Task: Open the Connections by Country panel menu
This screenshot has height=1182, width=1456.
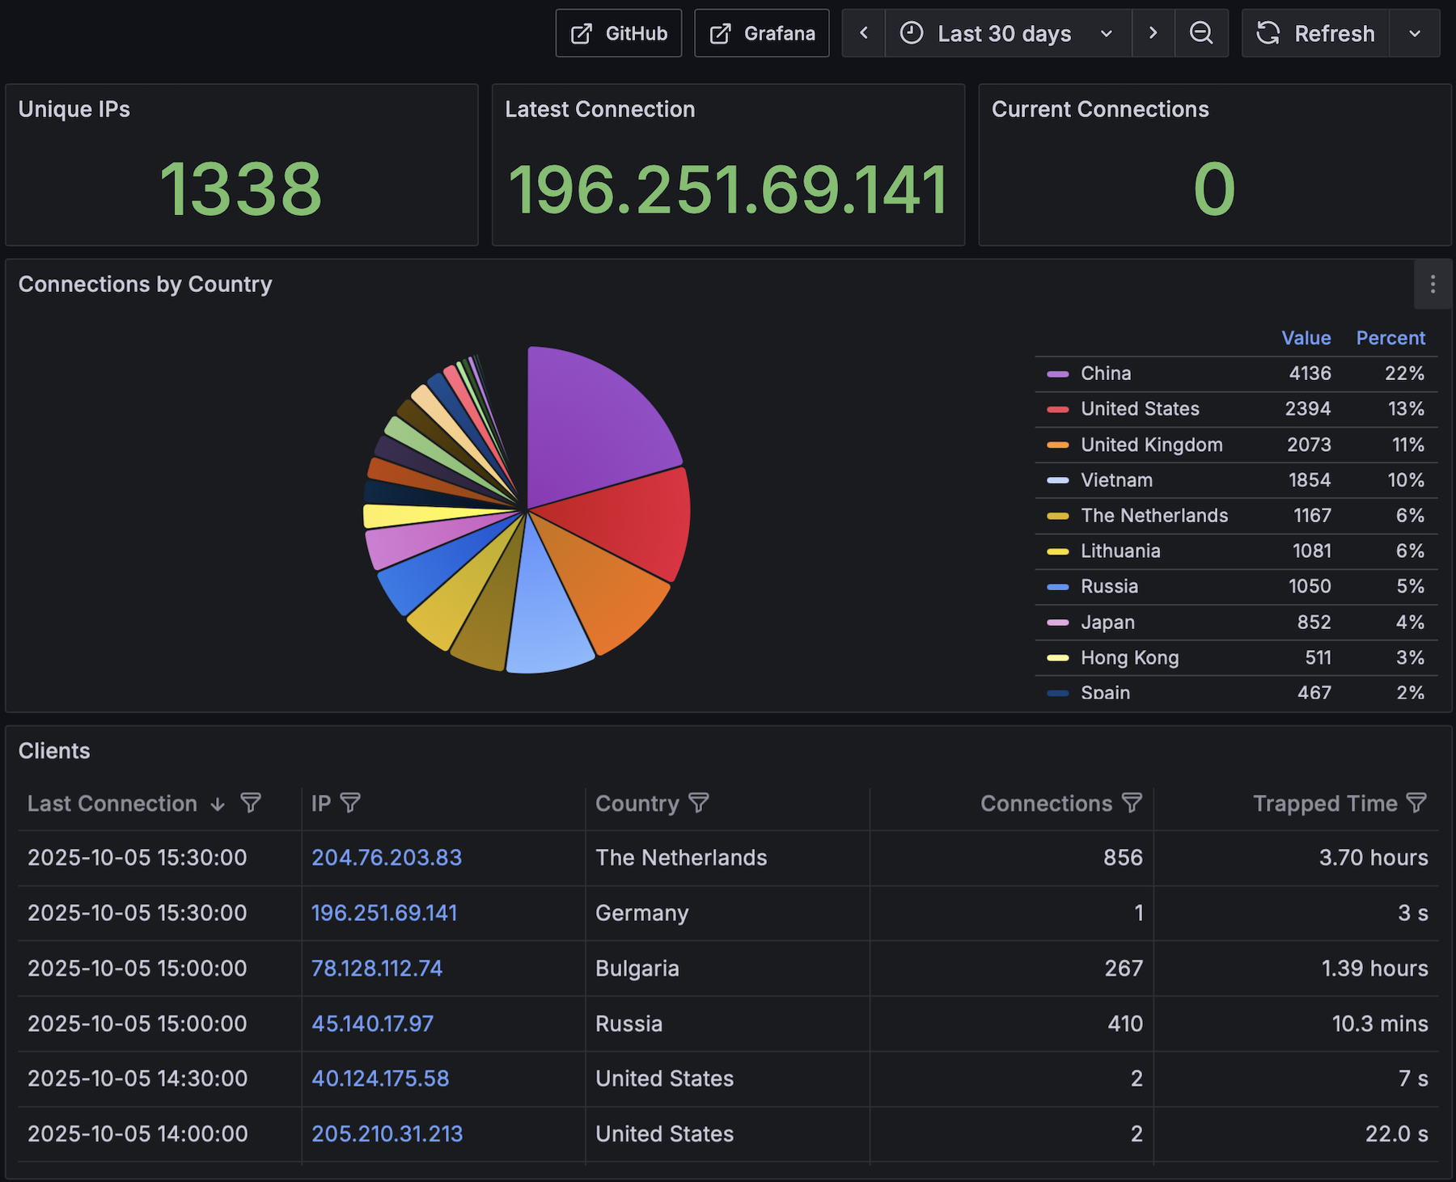Action: click(x=1432, y=285)
